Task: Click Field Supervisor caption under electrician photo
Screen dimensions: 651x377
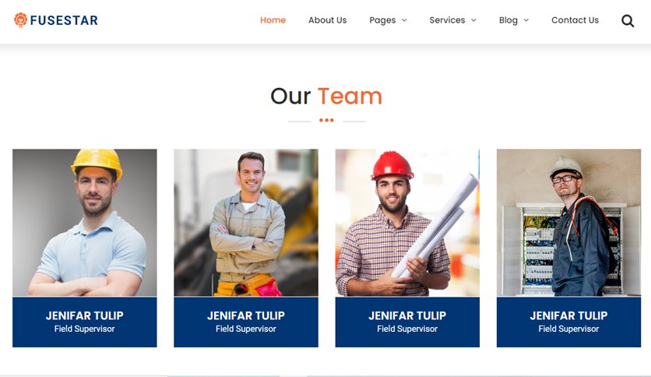Action: point(568,329)
